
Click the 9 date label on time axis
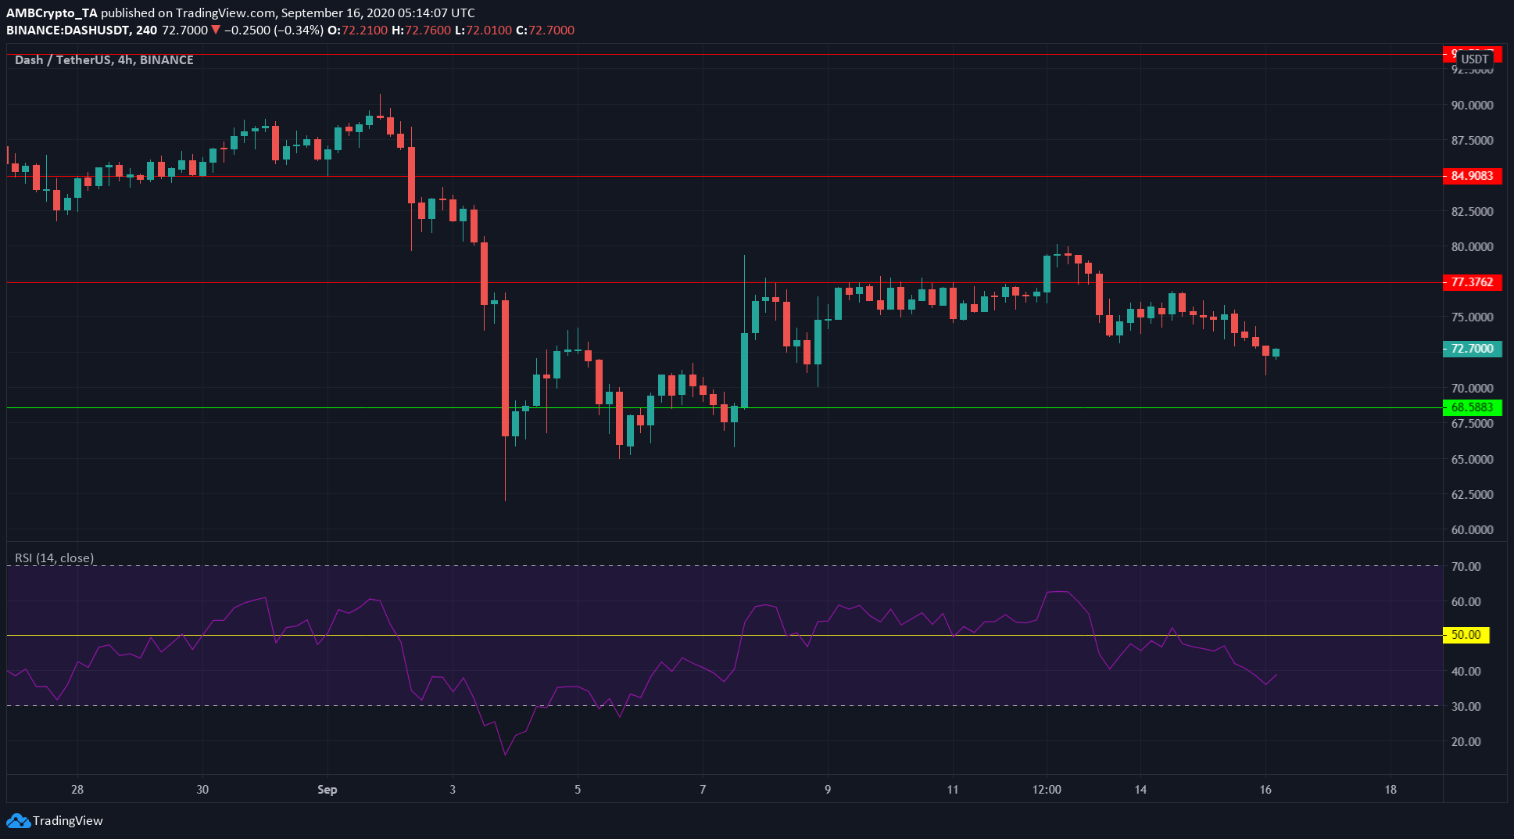828,790
